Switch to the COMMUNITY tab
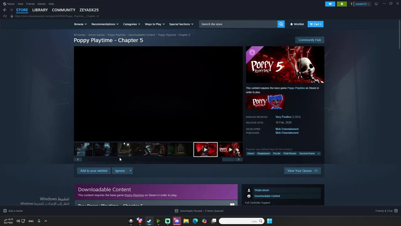 point(64,10)
